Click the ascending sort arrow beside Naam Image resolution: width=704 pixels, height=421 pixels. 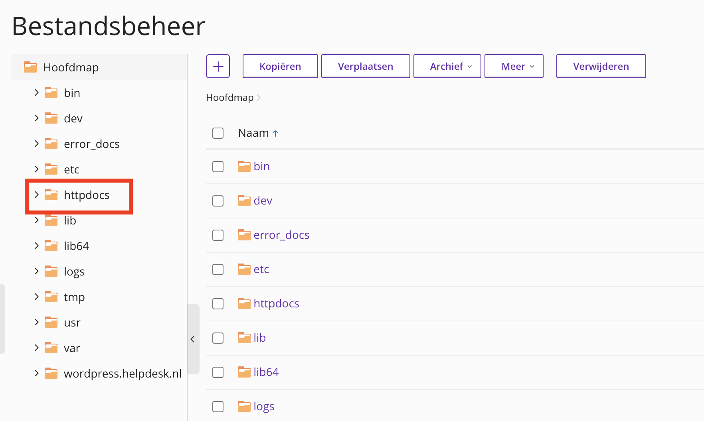click(275, 134)
